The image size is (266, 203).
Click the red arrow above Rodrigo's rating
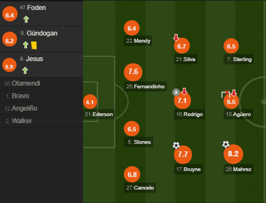184,91
